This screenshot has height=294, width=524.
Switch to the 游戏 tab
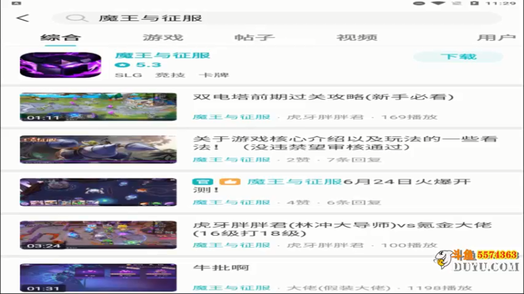tap(163, 37)
